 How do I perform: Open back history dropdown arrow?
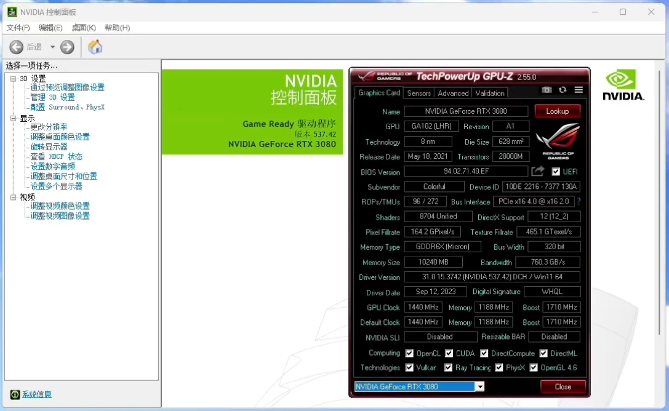pyautogui.click(x=52, y=47)
